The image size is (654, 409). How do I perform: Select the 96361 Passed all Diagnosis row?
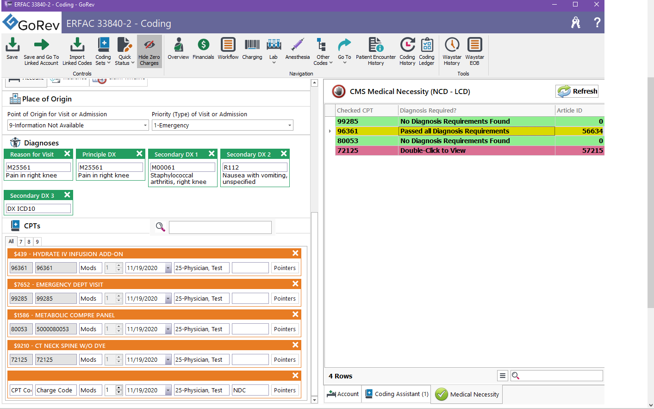tap(470, 131)
